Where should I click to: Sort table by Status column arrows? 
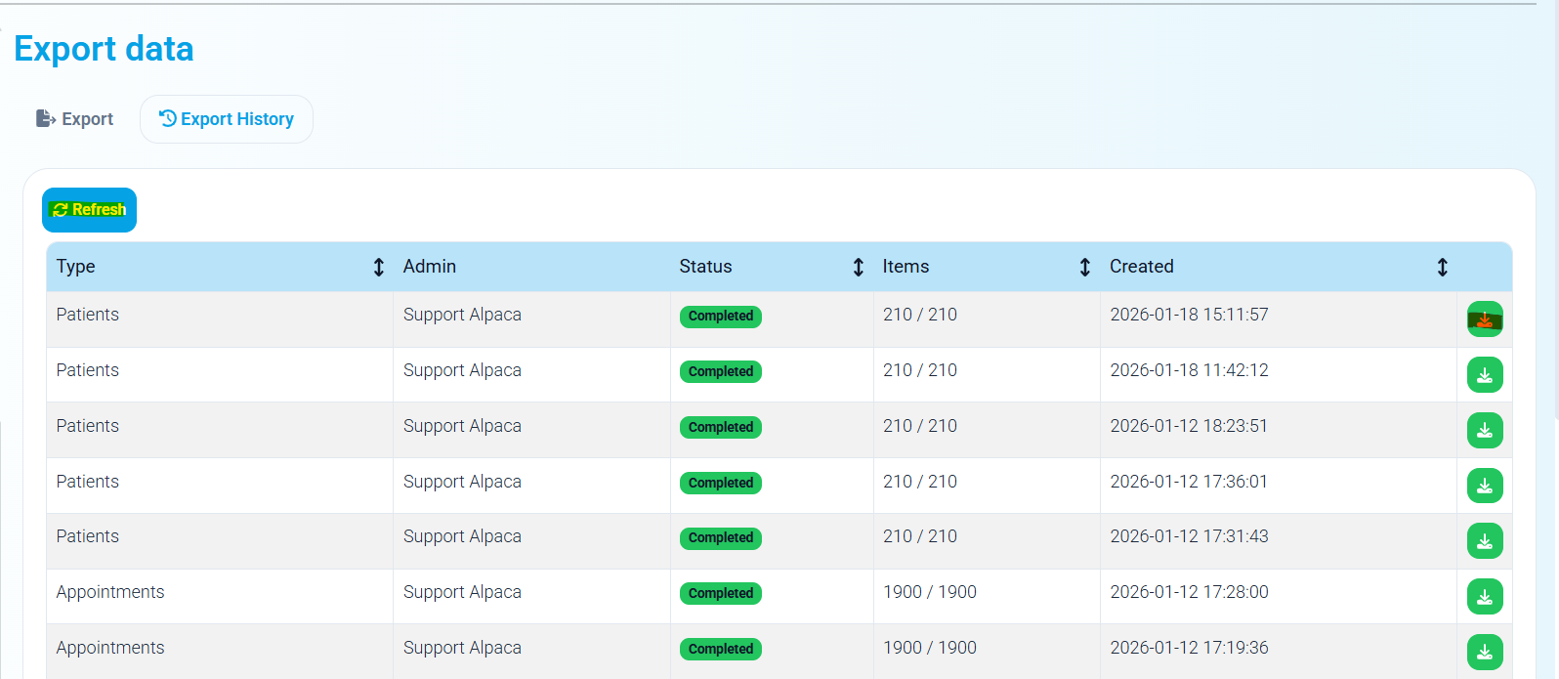[x=858, y=268]
